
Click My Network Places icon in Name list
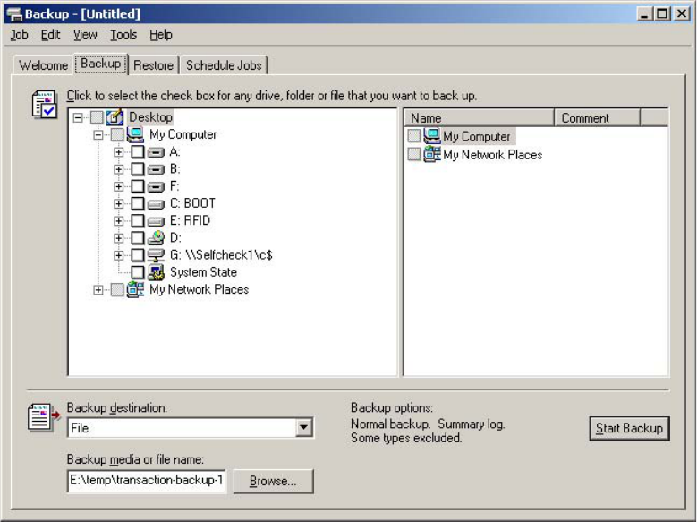pos(431,154)
